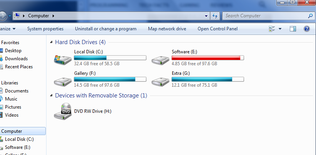
Task: Click System properties in the toolbar
Action: pos(45,29)
